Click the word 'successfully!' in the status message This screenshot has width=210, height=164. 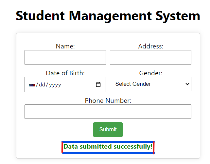tap(133, 147)
